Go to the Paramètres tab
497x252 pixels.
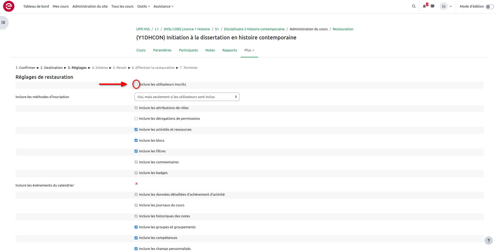162,50
